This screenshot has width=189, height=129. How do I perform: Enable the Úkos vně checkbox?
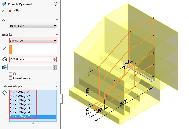11,74
